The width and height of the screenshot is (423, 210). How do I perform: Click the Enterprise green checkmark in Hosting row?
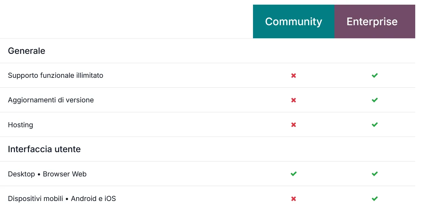coord(375,125)
